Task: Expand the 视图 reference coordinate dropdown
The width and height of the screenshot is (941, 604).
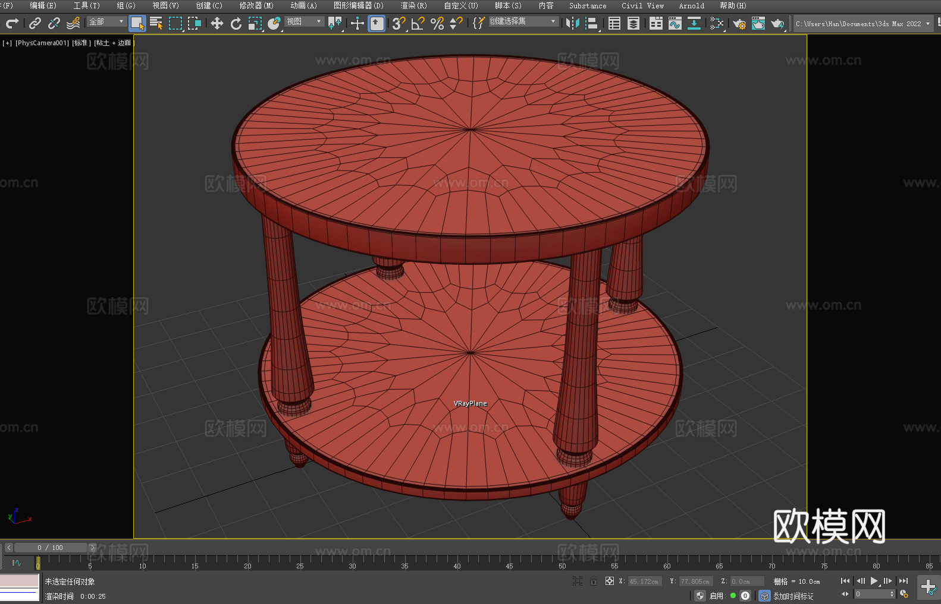Action: [304, 21]
